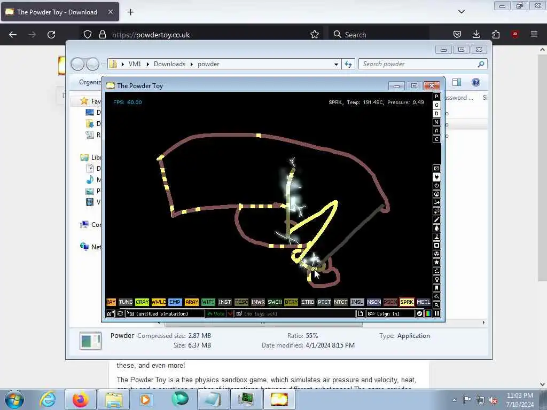Open the simulation browser icon in Powder Toy
The height and width of the screenshot is (410, 547).
click(x=110, y=314)
